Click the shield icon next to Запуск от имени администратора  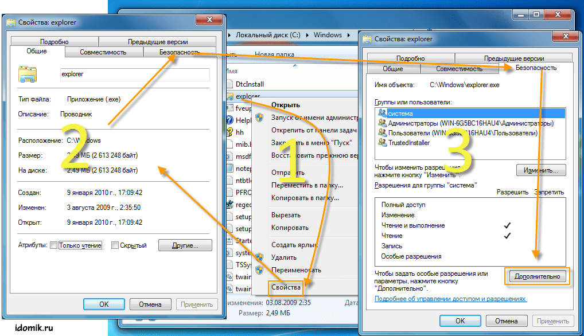(x=259, y=118)
